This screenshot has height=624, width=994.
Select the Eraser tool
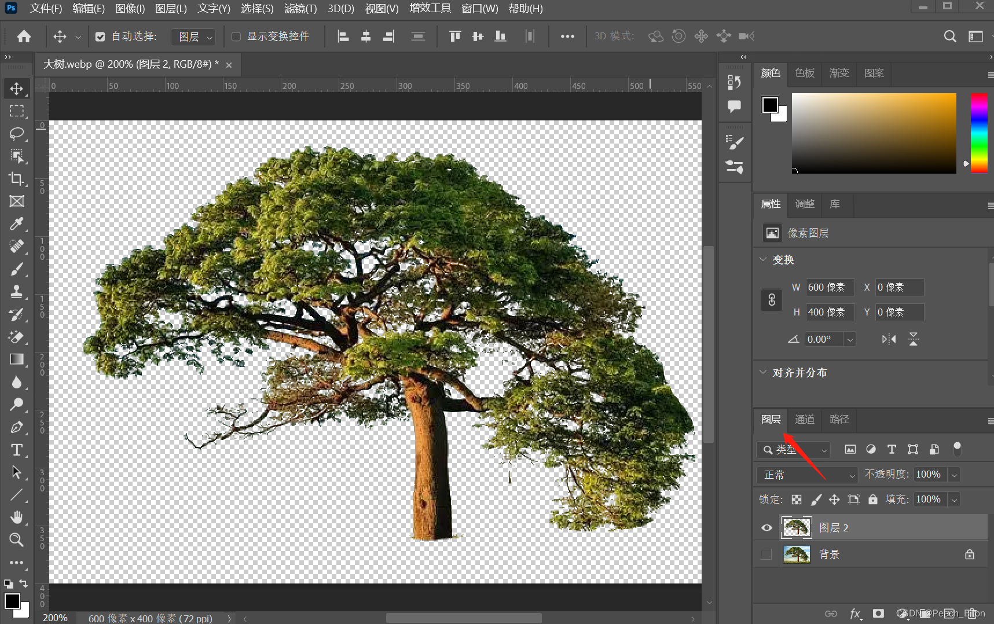pyautogui.click(x=17, y=337)
